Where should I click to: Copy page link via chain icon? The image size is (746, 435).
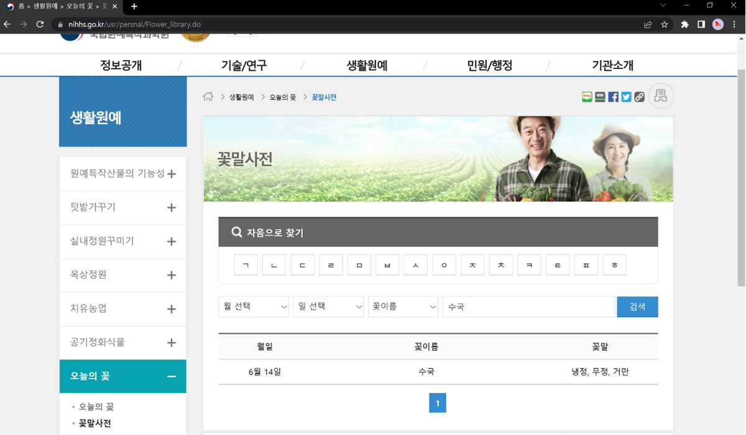[639, 97]
